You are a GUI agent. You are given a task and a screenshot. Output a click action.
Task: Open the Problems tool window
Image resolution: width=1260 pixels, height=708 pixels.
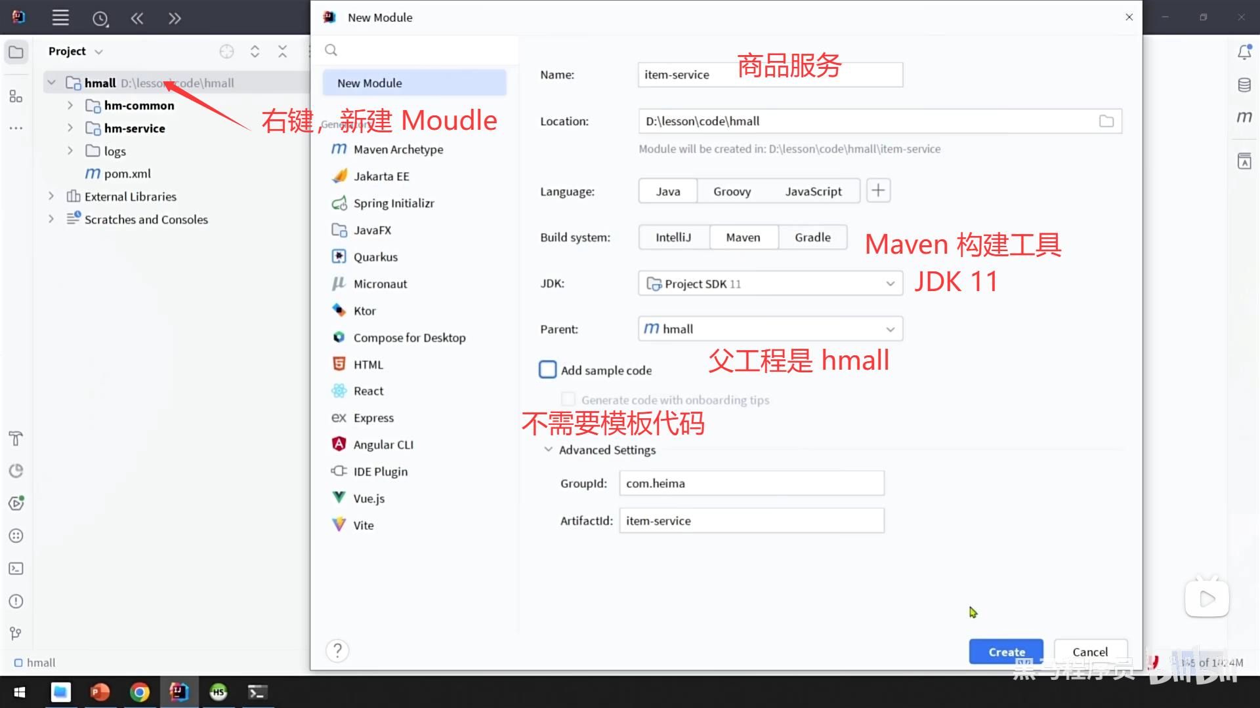coord(16,601)
